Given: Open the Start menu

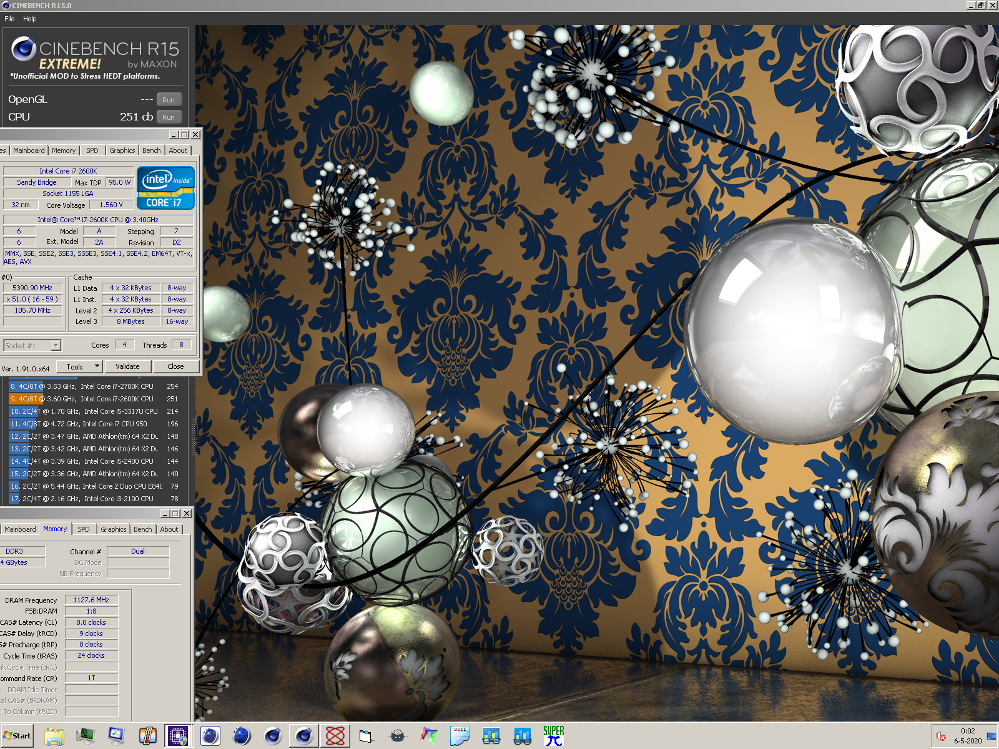Looking at the screenshot, I should click(17, 736).
